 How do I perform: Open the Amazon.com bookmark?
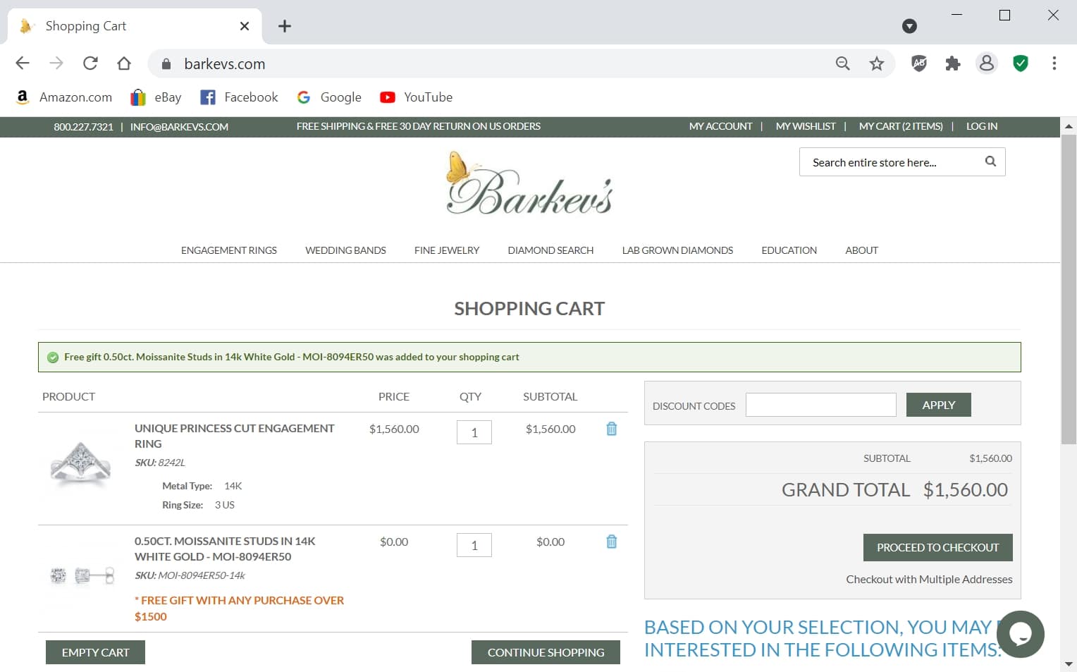click(64, 97)
